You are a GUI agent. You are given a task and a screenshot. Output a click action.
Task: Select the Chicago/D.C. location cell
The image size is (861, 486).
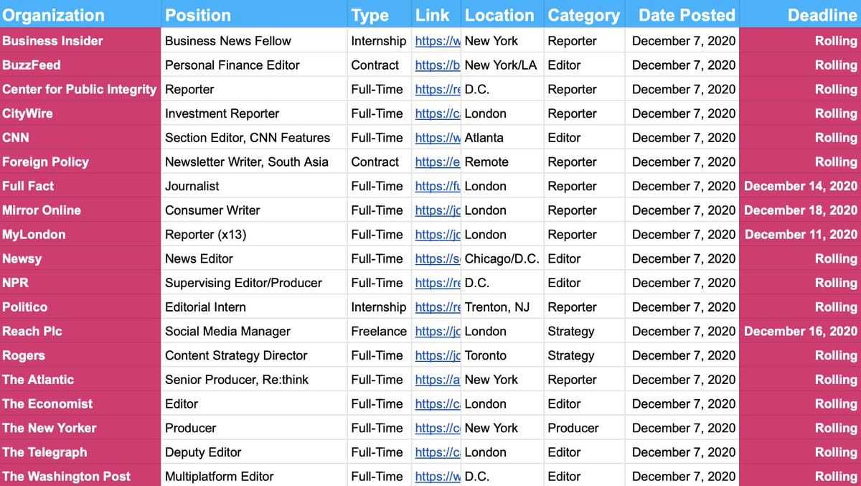(502, 258)
